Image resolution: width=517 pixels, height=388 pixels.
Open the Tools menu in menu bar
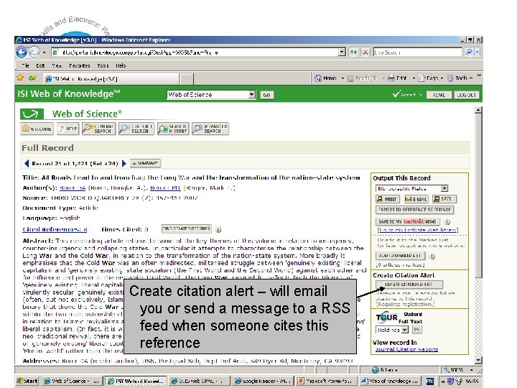click(103, 65)
